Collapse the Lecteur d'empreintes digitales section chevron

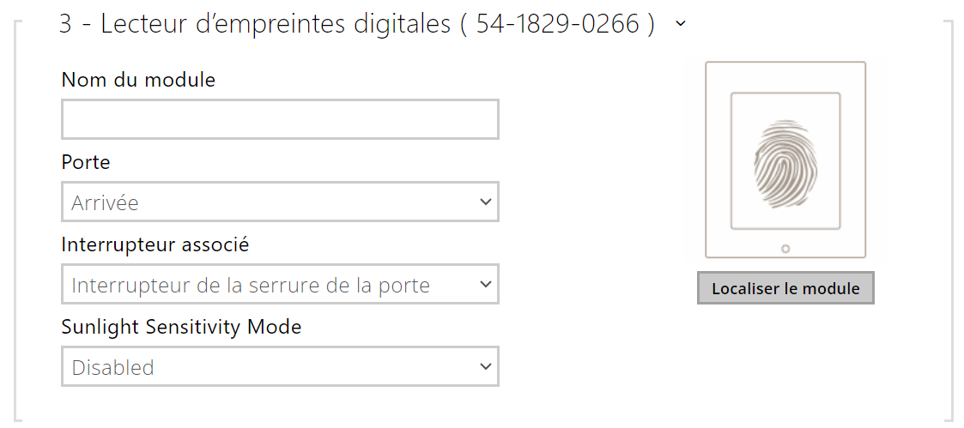pos(681,24)
